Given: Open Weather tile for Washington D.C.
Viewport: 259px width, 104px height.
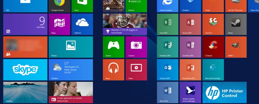Looking at the screenshot, I should pos(71,70).
